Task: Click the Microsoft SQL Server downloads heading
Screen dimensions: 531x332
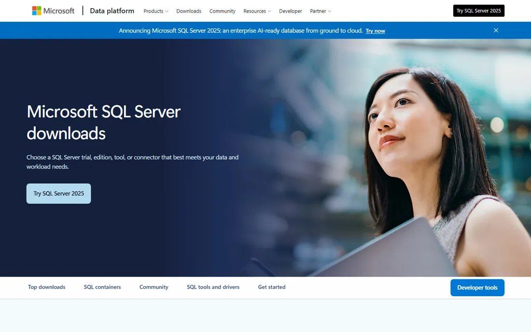Action: coord(104,122)
